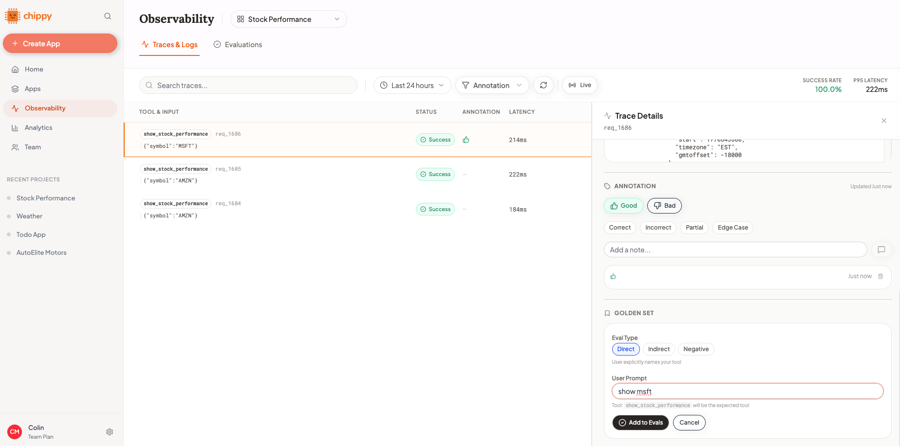
Task: Submit note with the comment icon
Action: tap(881, 250)
